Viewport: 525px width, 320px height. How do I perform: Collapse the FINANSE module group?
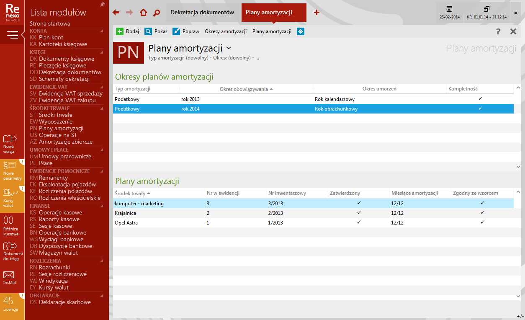tap(101, 206)
